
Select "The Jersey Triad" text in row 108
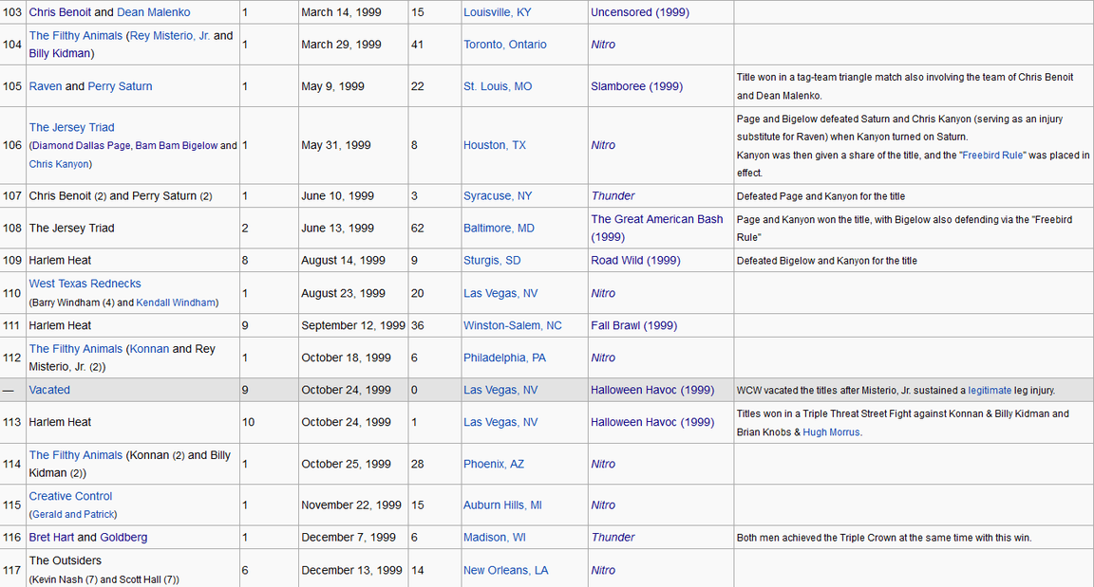pyautogui.click(x=72, y=229)
